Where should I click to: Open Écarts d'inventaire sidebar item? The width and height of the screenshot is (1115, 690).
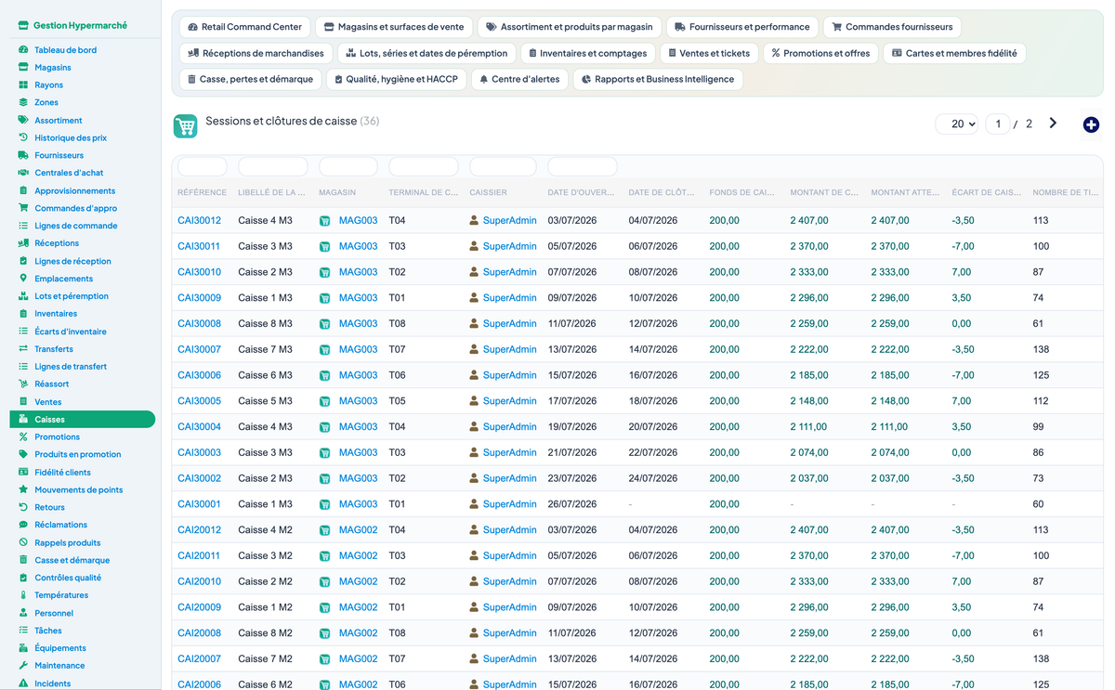pos(71,332)
